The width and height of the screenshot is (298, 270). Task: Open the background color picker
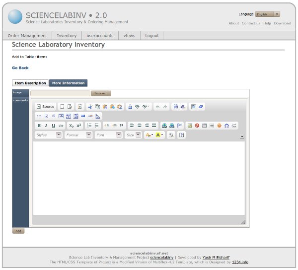(x=159, y=135)
